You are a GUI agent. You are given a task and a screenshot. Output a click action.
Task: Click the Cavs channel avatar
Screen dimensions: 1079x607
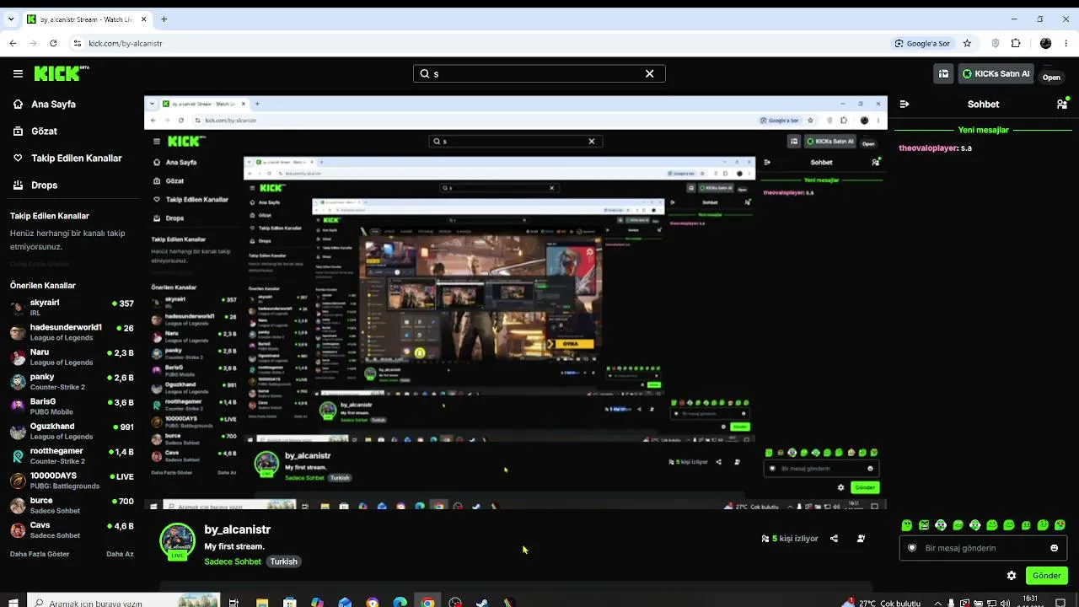[x=18, y=530]
